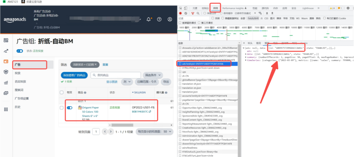Open the 投放 menu item
Image resolution: width=354 pixels, height=157 pixels.
click(x=18, y=73)
